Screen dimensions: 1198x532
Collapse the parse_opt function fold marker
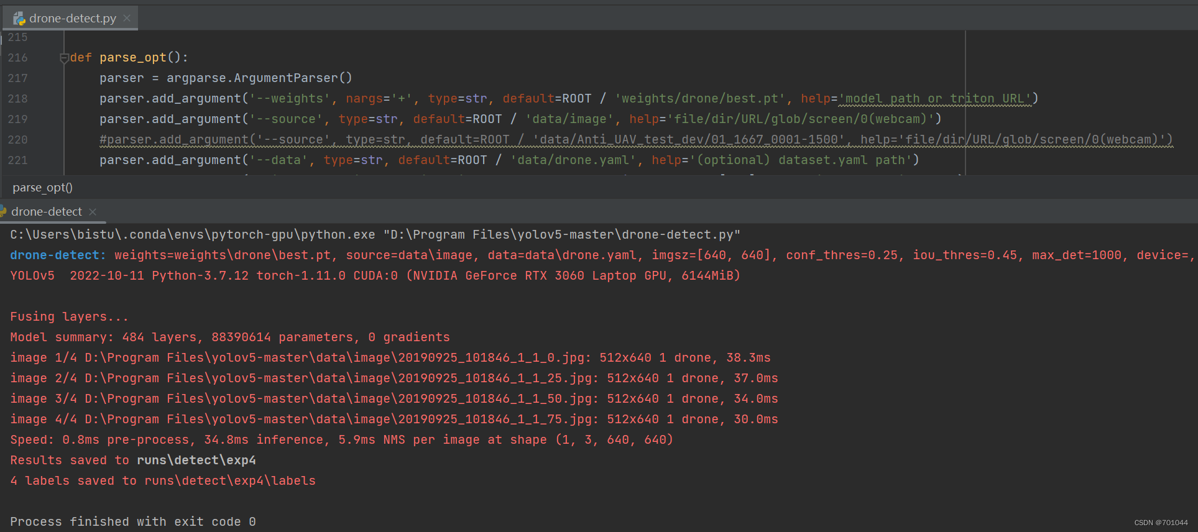[x=64, y=58]
